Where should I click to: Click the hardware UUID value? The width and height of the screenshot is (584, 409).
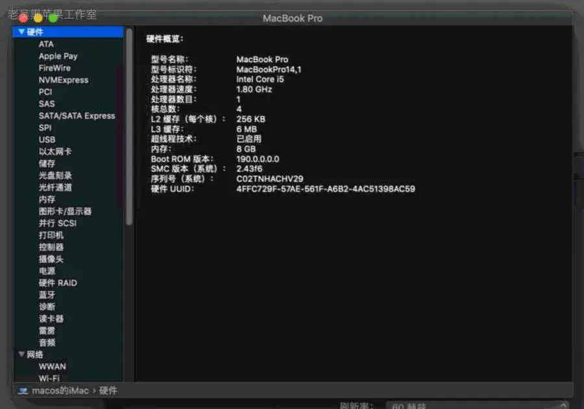point(326,189)
